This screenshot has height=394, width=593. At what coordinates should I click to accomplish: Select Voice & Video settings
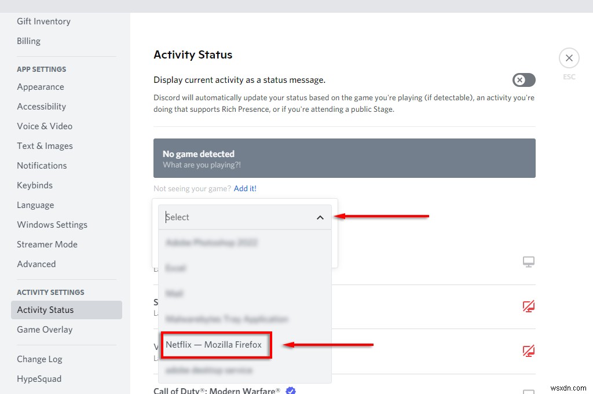click(45, 126)
